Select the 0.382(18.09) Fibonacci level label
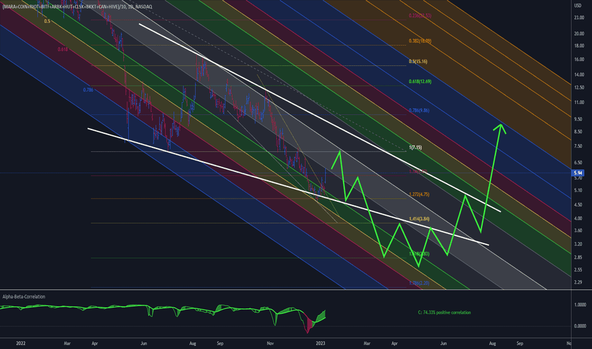 coord(420,41)
